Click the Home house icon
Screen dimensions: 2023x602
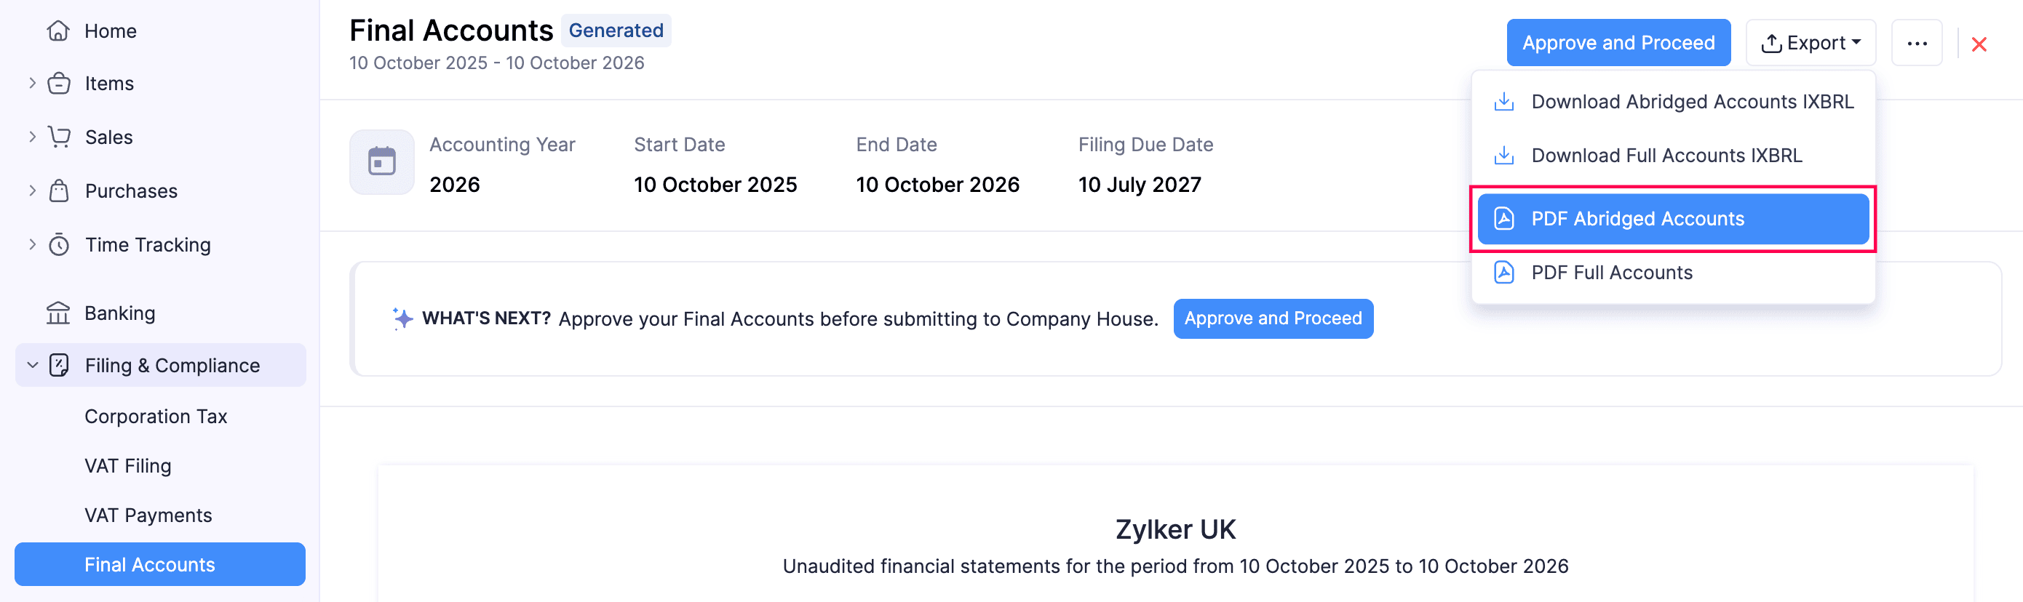tap(58, 31)
